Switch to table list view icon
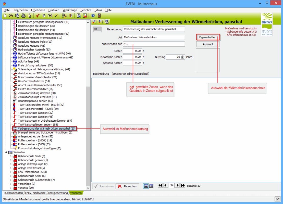The height and width of the screenshot is (204, 283). [x=151, y=186]
